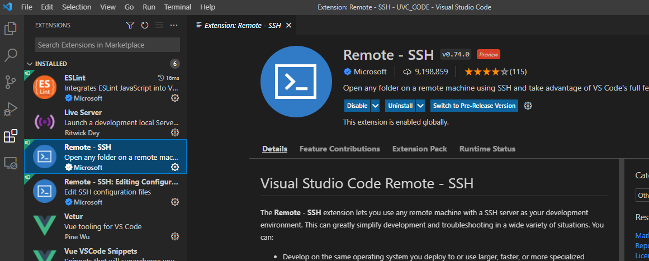Open the Disable dropdown arrow
The width and height of the screenshot is (649, 261).
click(376, 106)
